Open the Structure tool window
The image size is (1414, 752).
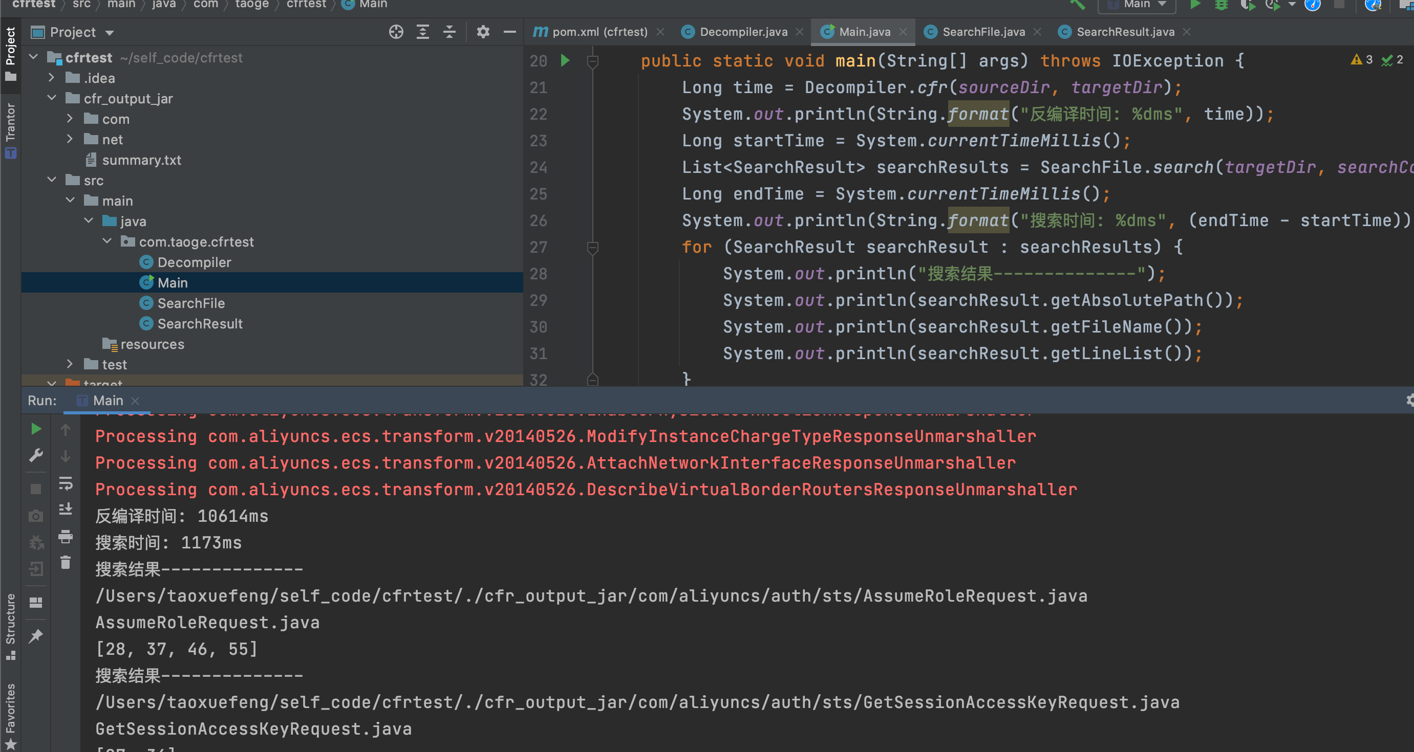click(x=10, y=626)
